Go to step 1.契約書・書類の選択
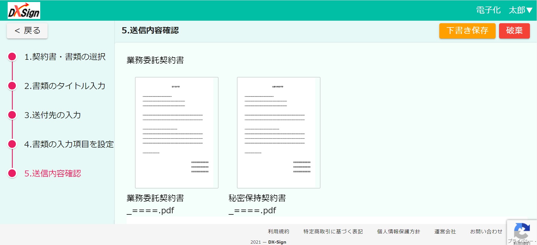537x245 pixels. tap(65, 57)
